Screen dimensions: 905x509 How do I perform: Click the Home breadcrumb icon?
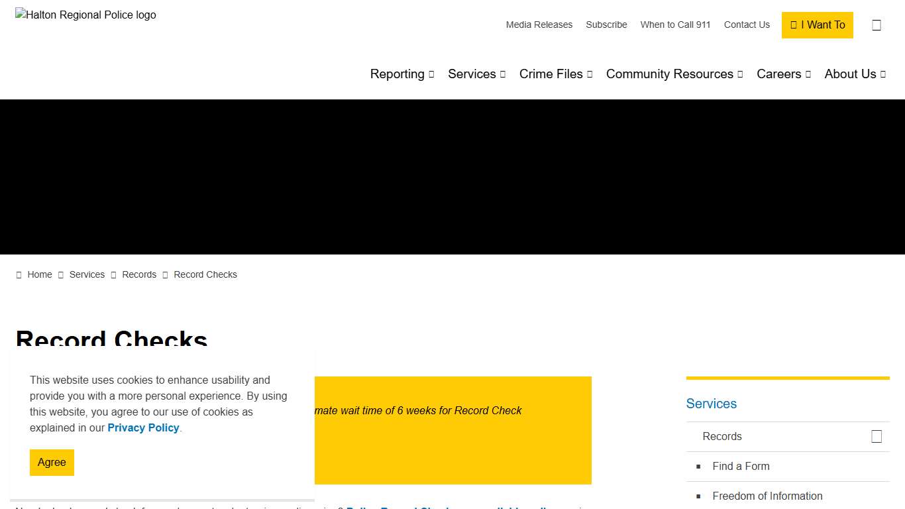point(19,275)
